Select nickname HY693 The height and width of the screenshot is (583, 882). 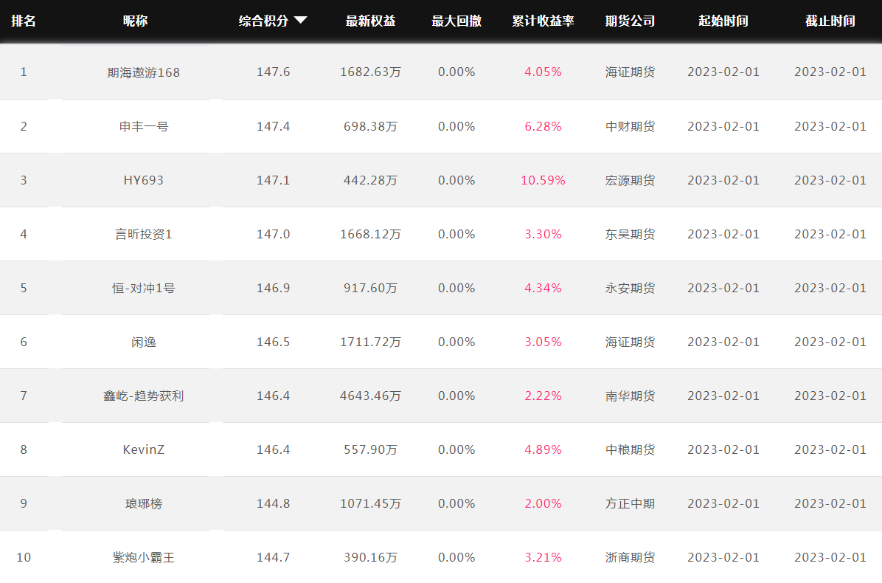(x=144, y=180)
